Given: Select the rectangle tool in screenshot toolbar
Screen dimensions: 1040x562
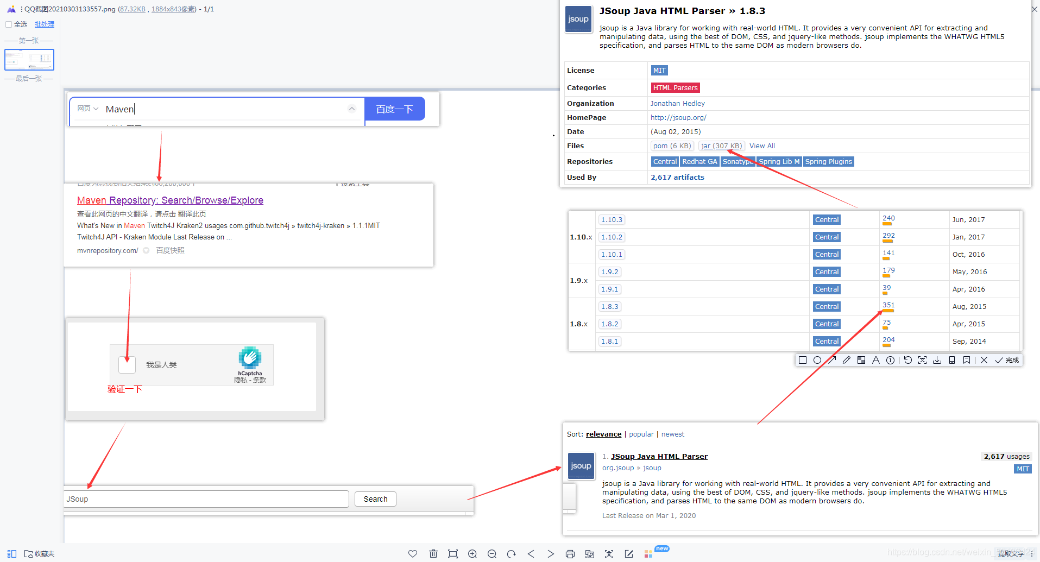Looking at the screenshot, I should click(x=803, y=360).
